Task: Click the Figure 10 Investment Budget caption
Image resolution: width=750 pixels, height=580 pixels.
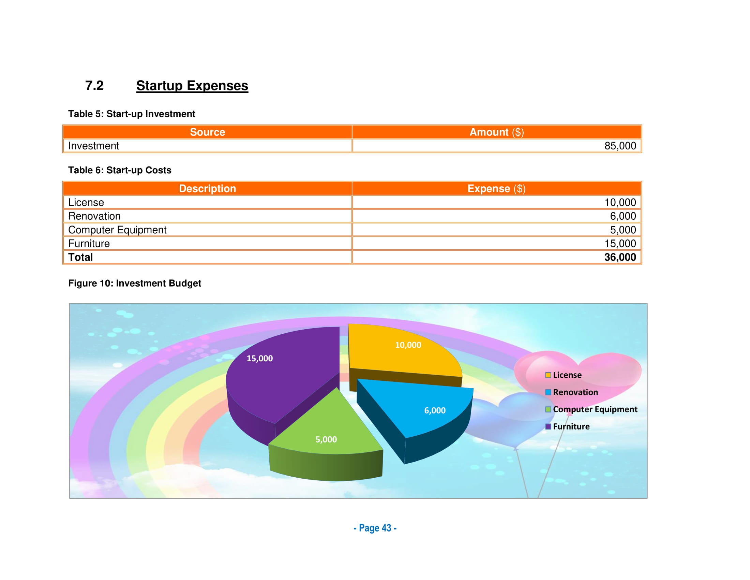Action: click(134, 283)
